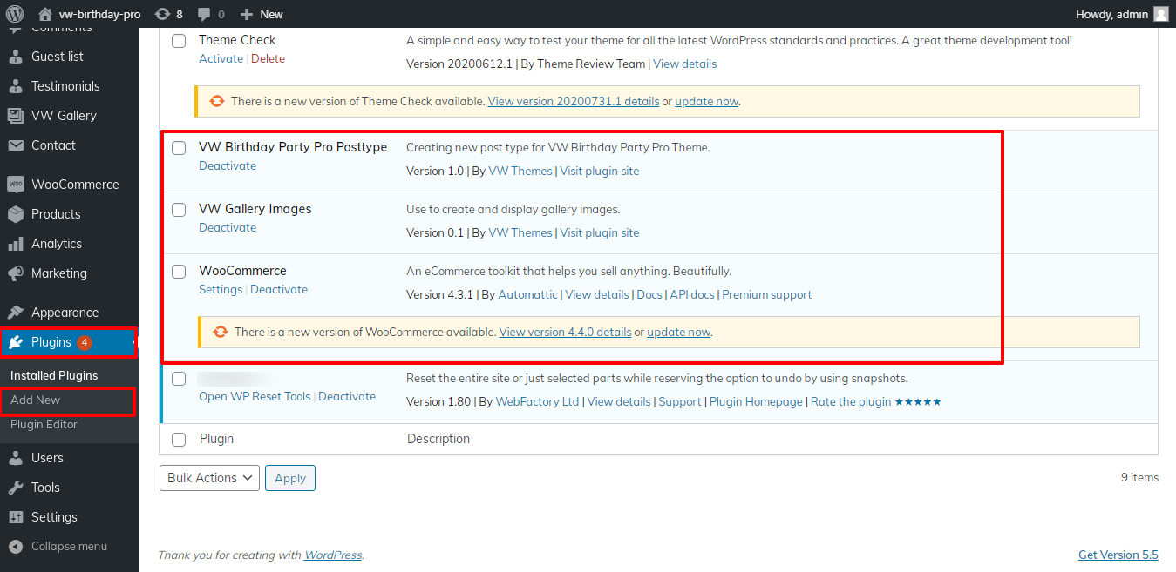Click the Collapse menu arrow icon
The width and height of the screenshot is (1176, 572).
[16, 547]
